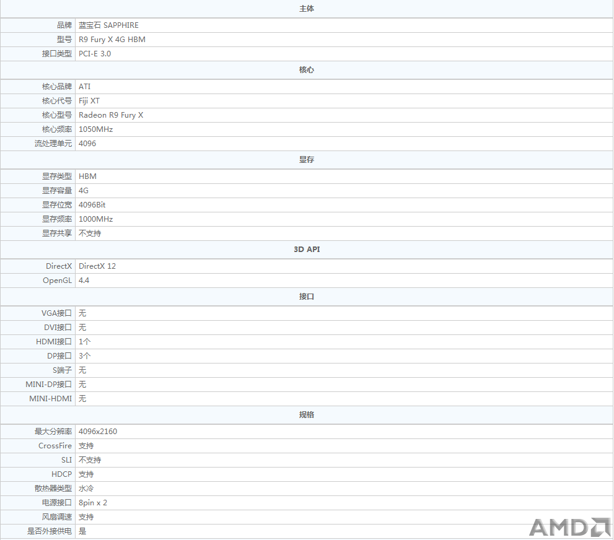The width and height of the screenshot is (614, 540).
Task: Select the 4G value in 显存容量 row
Action: click(84, 191)
